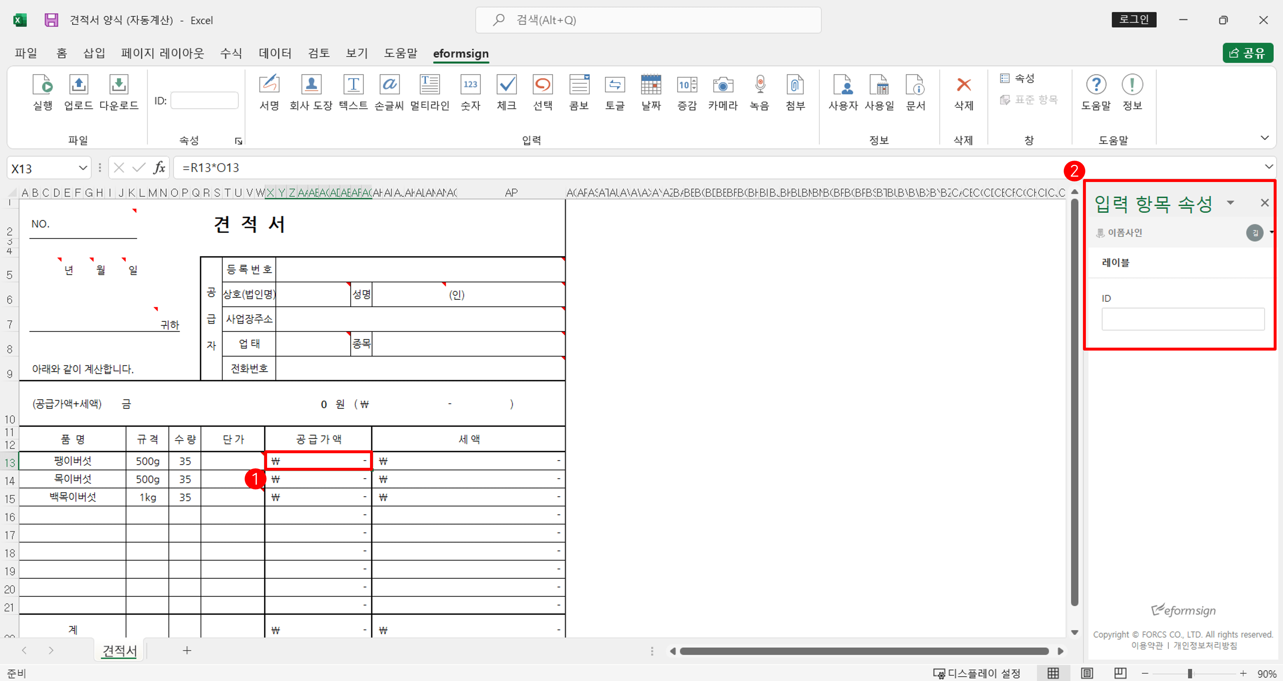Close the input field properties pane
The image size is (1283, 681).
pos(1264,203)
